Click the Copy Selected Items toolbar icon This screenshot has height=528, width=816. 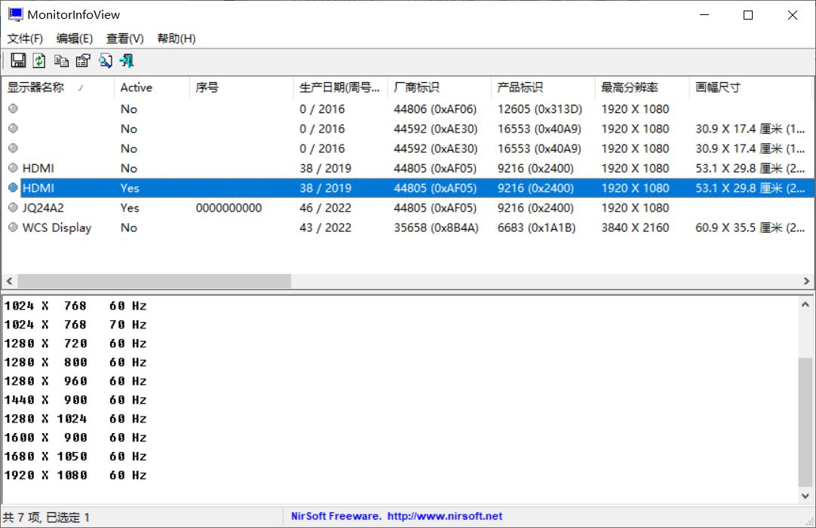pos(61,60)
